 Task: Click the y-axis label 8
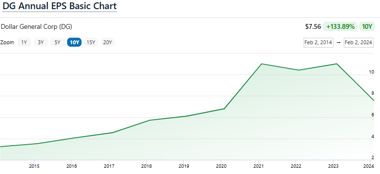pos(373,93)
